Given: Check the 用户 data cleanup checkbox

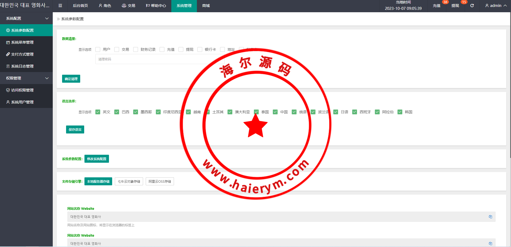Looking at the screenshot, I should 98,49.
